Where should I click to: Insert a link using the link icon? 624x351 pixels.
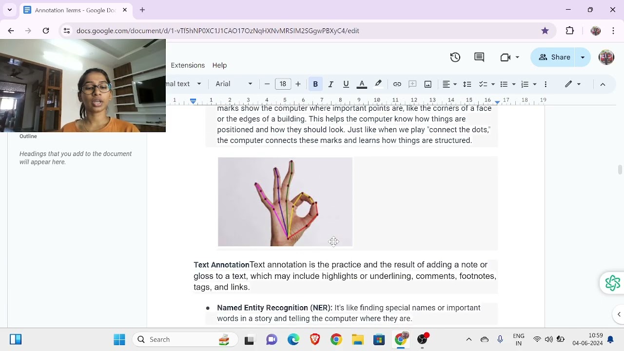pyautogui.click(x=397, y=84)
